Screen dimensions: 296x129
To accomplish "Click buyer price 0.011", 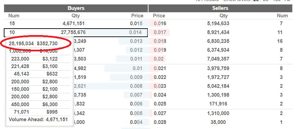I will tap(136, 59).
